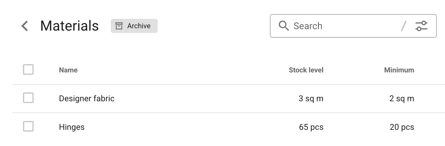
Task: Click the Materials page title
Action: (x=69, y=26)
